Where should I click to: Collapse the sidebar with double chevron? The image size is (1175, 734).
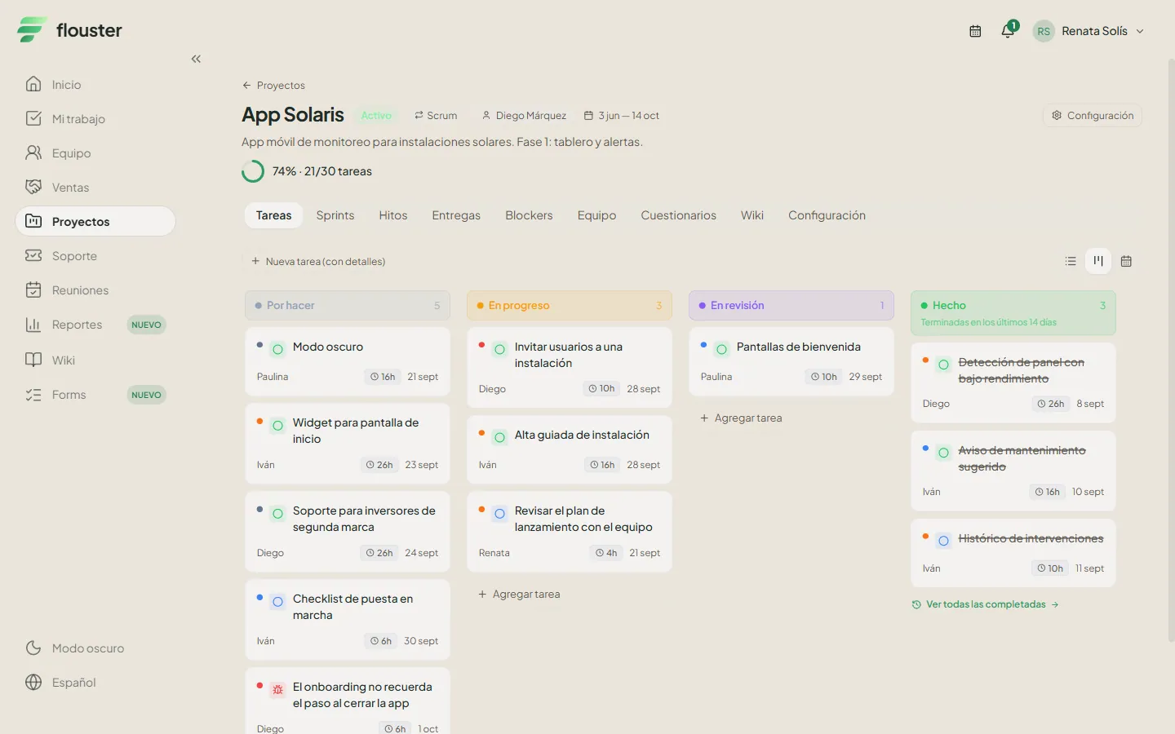[x=196, y=59]
